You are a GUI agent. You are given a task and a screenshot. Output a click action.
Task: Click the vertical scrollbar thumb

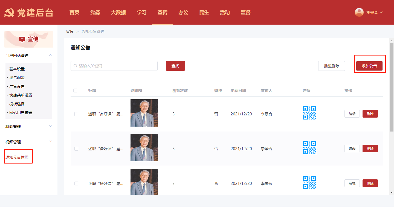[392, 88]
